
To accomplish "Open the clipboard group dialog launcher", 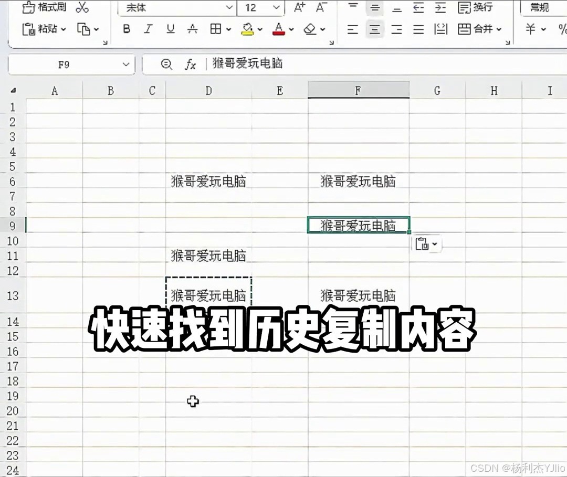I will click(105, 43).
